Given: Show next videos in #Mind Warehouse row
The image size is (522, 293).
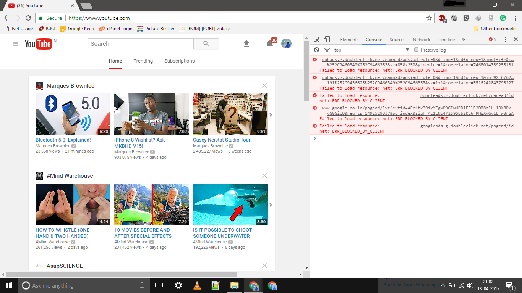Looking at the screenshot, I should click(x=271, y=205).
